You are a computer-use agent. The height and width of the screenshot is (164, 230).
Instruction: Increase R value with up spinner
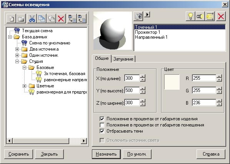point(219,76)
